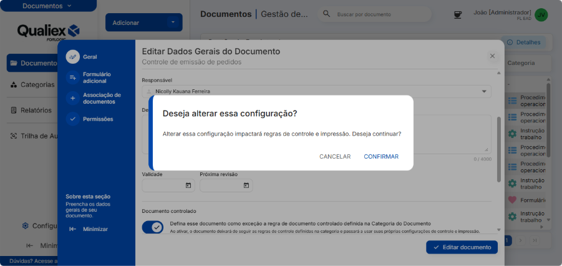Open the Próxima revisão calendar icon
This screenshot has height=266, width=562.
pos(246,185)
